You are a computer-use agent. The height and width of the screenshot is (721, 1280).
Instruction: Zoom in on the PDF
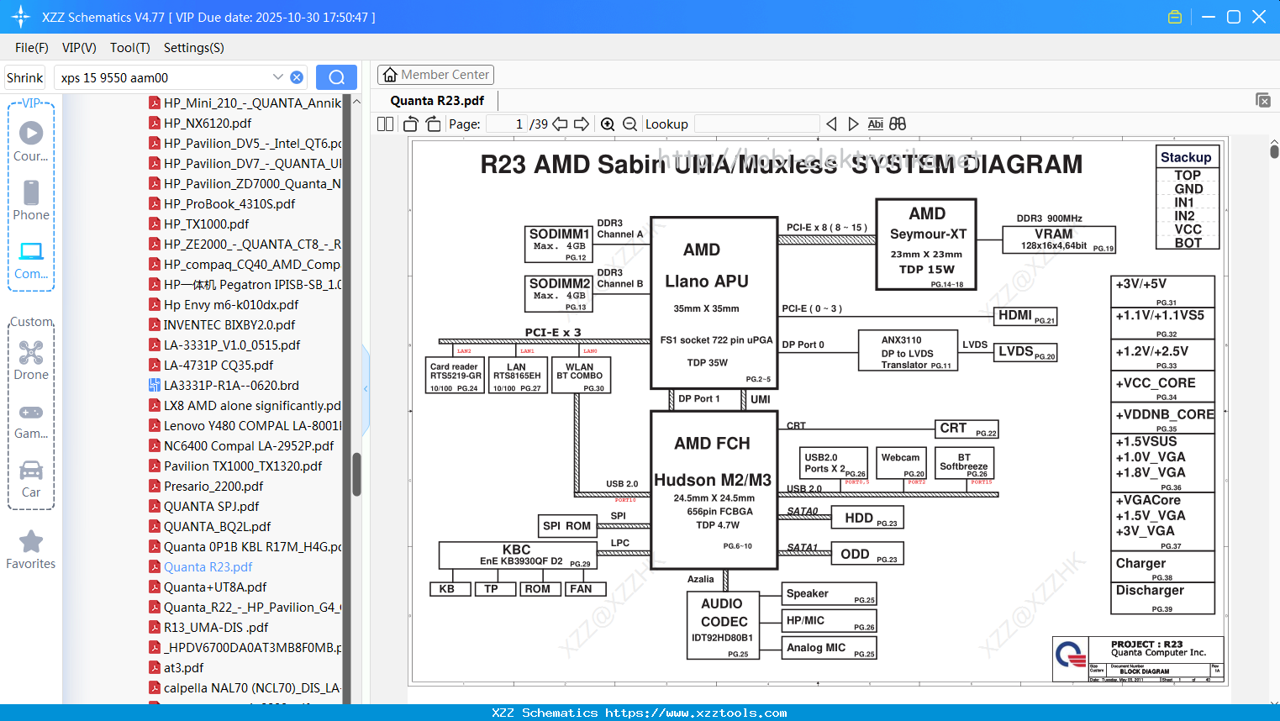[x=608, y=124]
